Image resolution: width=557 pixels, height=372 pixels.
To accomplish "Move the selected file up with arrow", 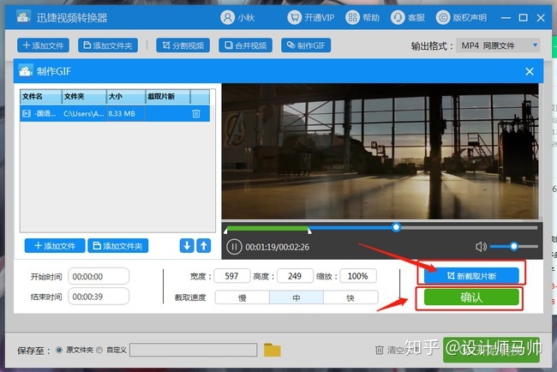I will 204,245.
